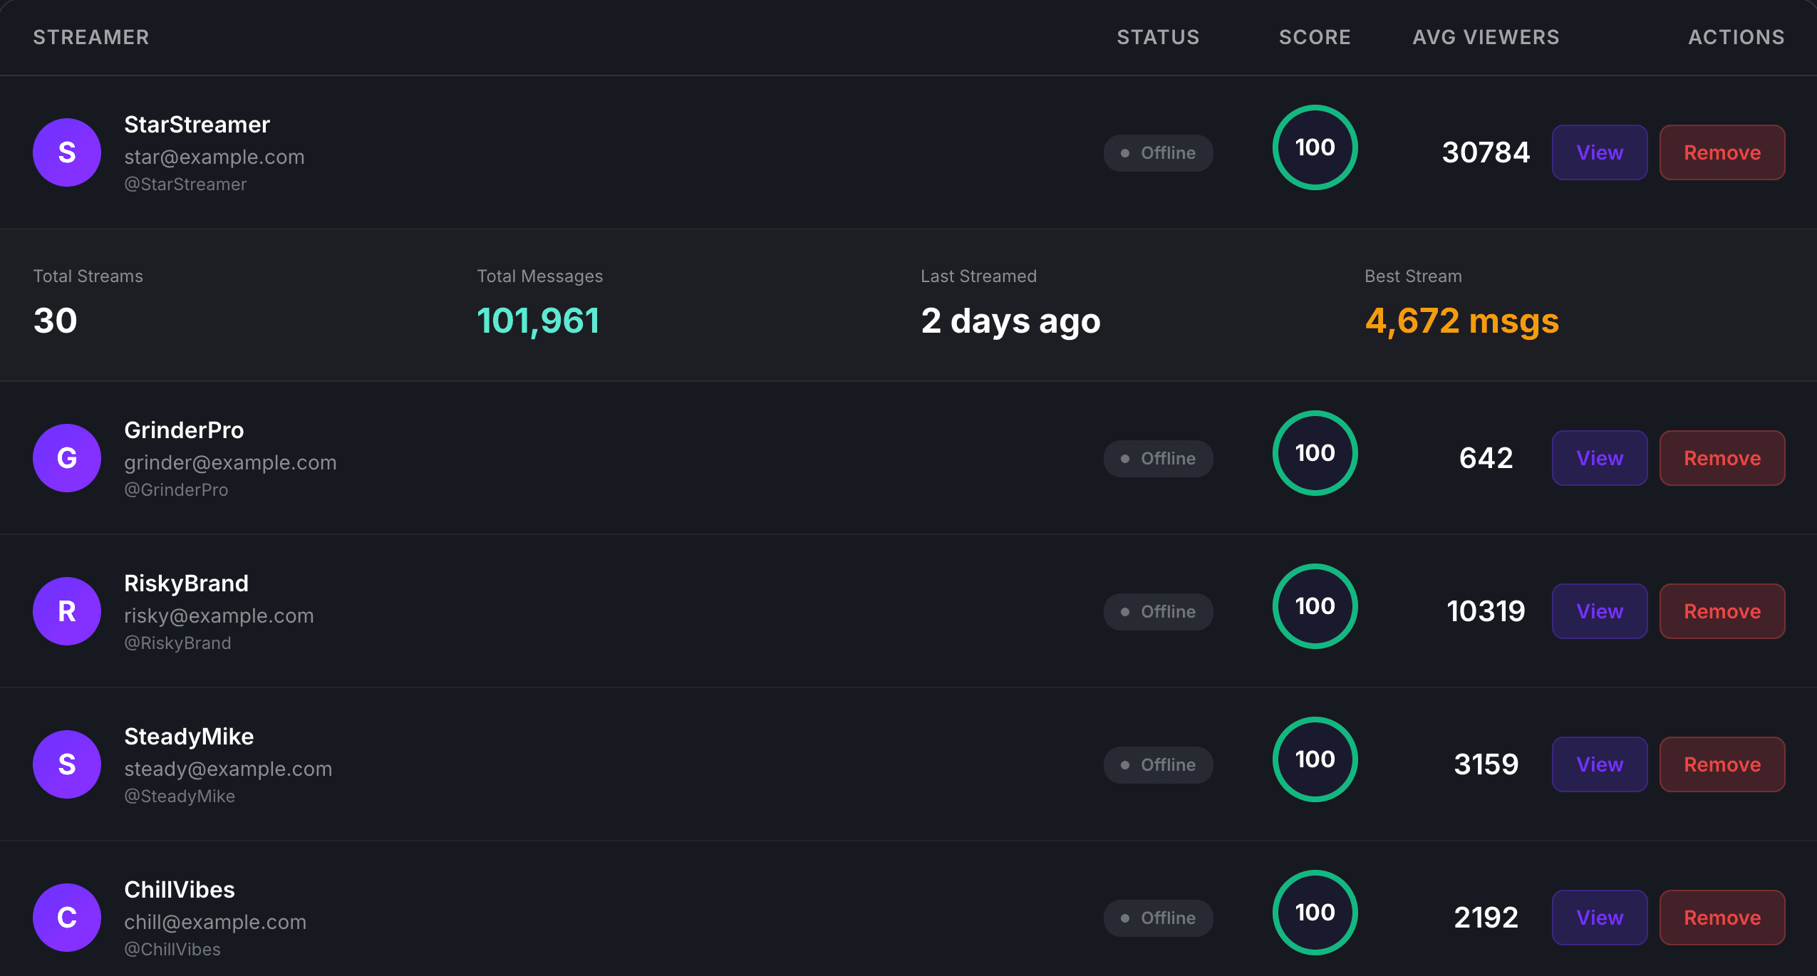Remove the SteadyMike streamer
The width and height of the screenshot is (1817, 976).
(x=1722, y=764)
